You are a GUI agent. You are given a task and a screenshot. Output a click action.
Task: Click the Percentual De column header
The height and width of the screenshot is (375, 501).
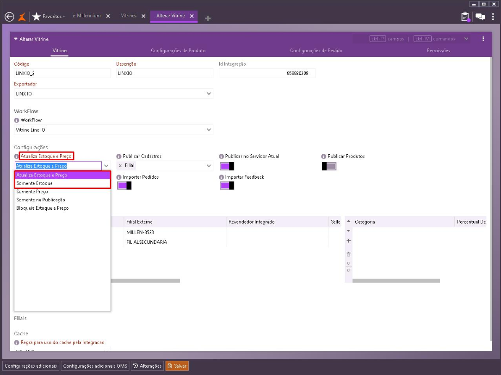click(470, 222)
